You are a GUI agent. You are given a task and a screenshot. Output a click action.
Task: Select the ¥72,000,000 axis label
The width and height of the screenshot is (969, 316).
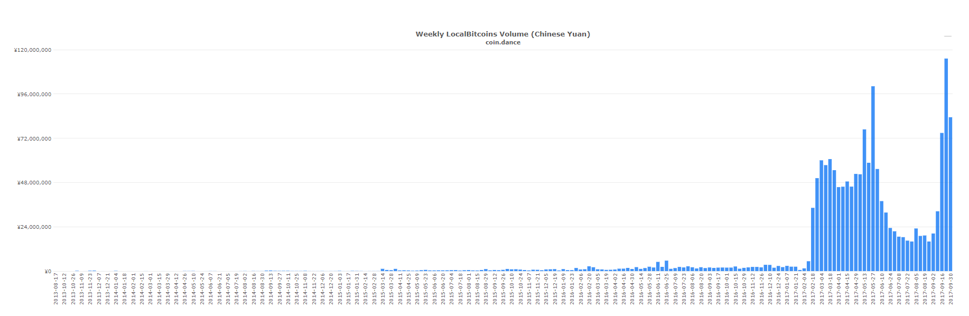pos(34,139)
